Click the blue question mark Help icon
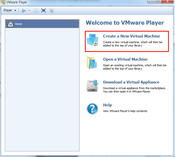175x157 pixels. (x=92, y=109)
